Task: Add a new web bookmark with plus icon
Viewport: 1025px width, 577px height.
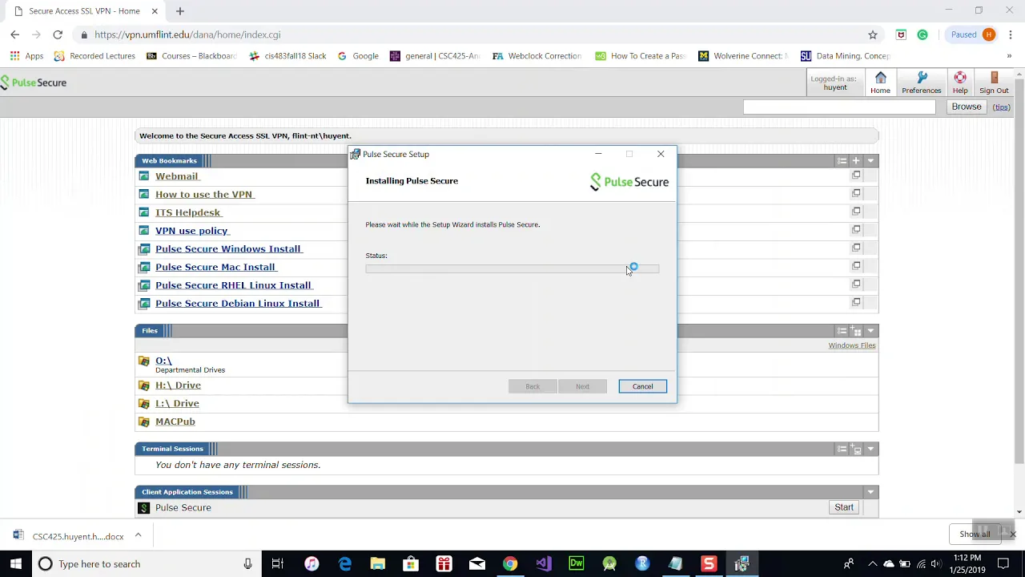Action: pyautogui.click(x=856, y=161)
